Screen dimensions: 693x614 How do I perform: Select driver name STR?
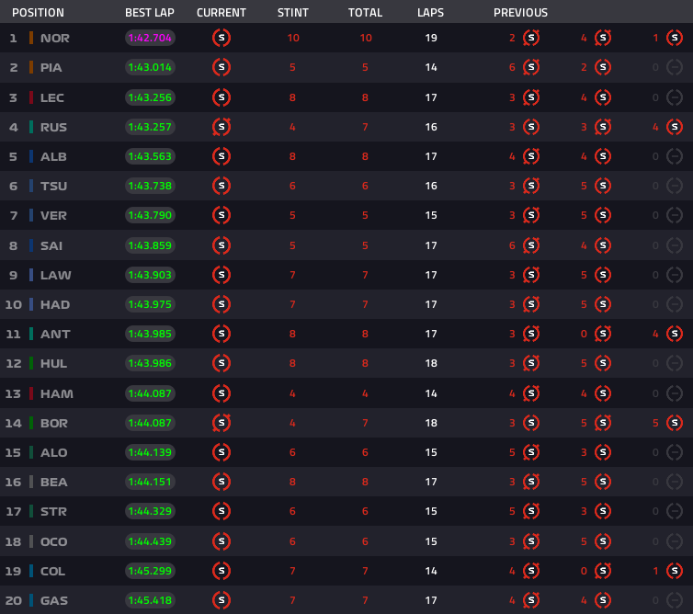coord(53,511)
